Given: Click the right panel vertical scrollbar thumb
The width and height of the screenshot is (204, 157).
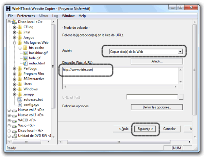Looking at the screenshot, I should pyautogui.click(x=194, y=70).
